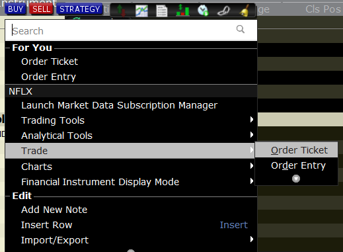Screen dimensions: 343x252
Task: Select Order Entry in Trade submenu
Action: point(296,165)
